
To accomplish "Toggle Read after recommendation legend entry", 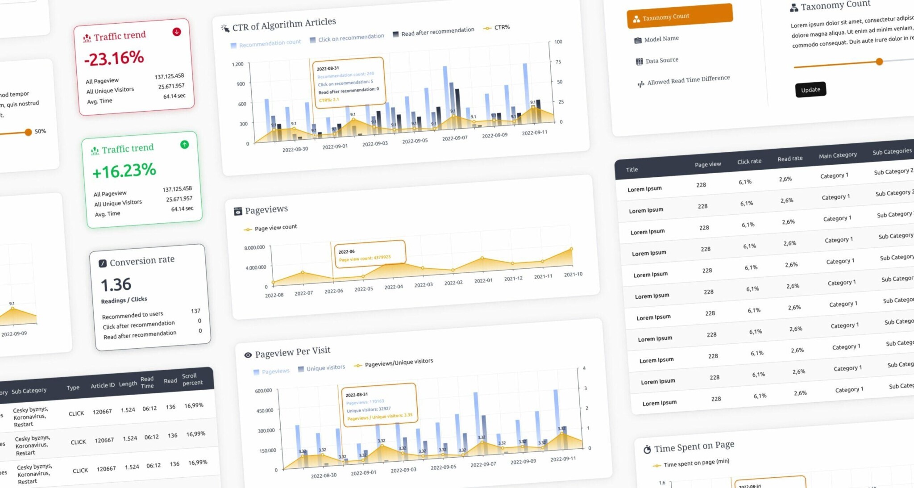I will tap(433, 32).
